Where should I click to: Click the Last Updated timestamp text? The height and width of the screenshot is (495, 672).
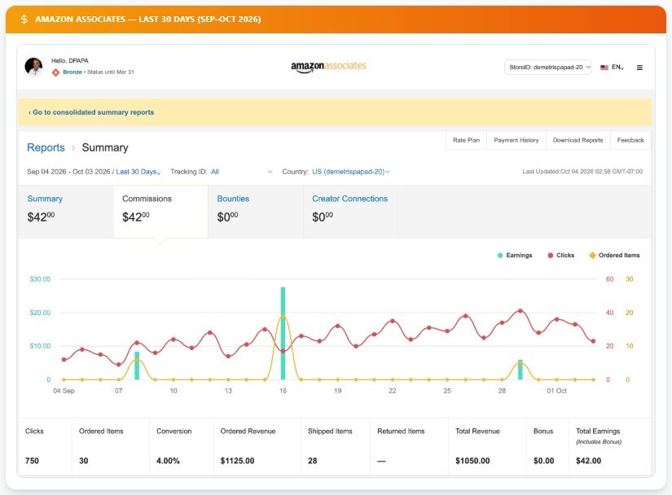pos(582,172)
